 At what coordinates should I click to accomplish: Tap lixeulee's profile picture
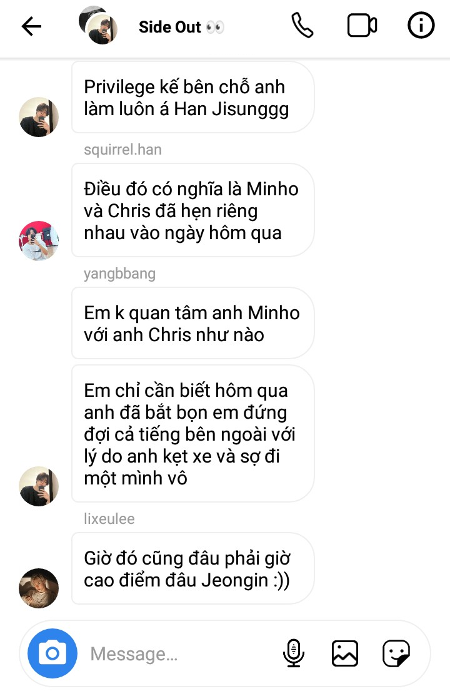click(x=39, y=588)
